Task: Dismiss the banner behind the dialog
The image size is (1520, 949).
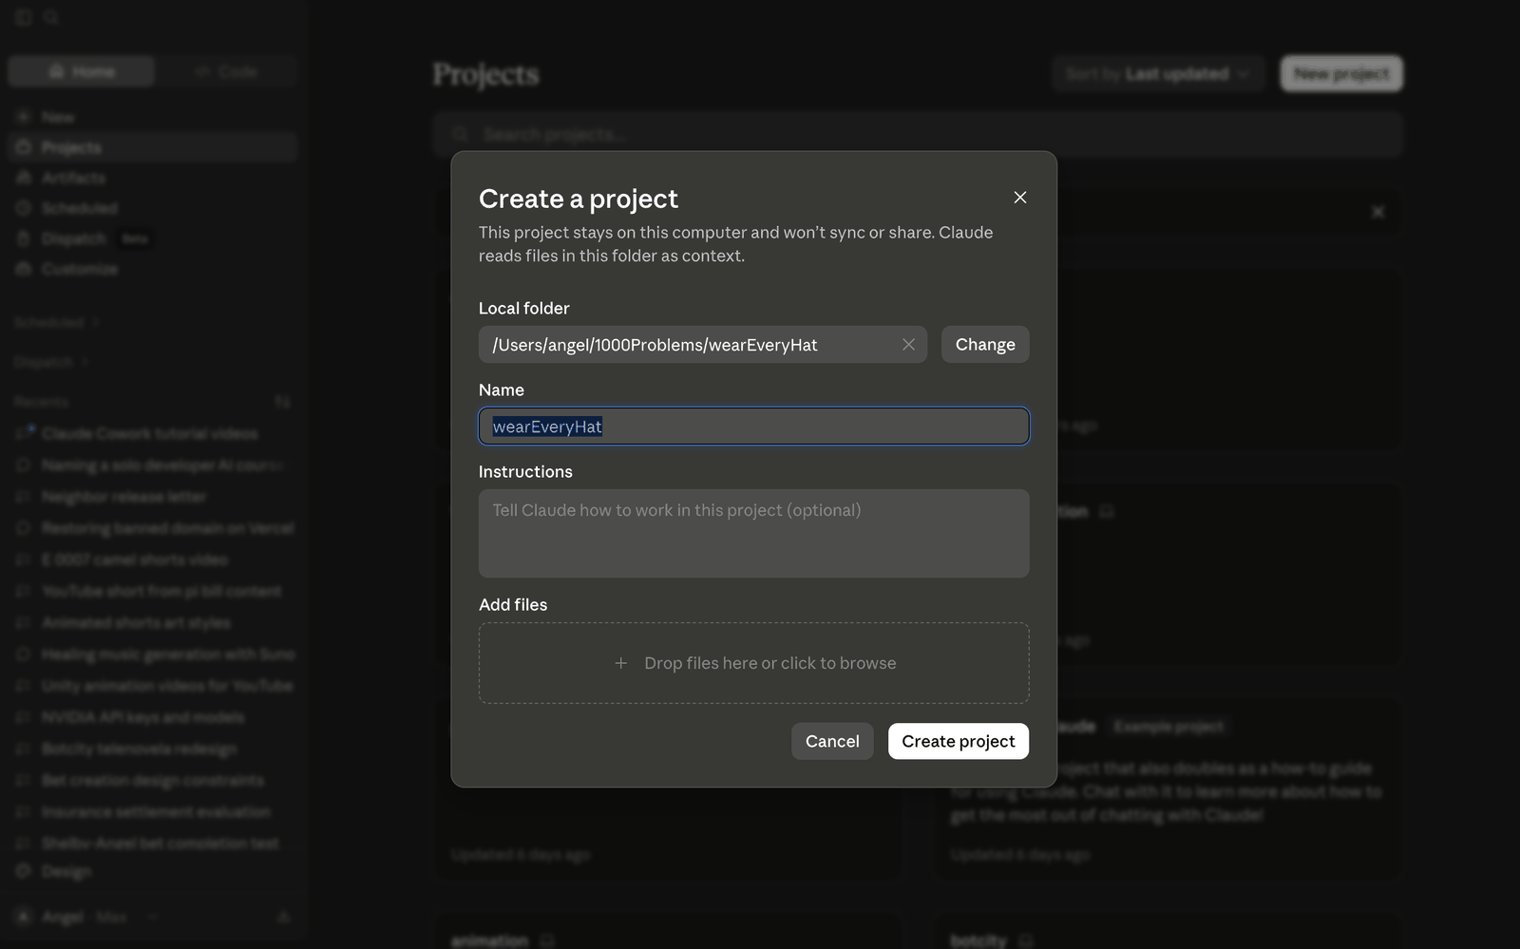Action: [1377, 212]
